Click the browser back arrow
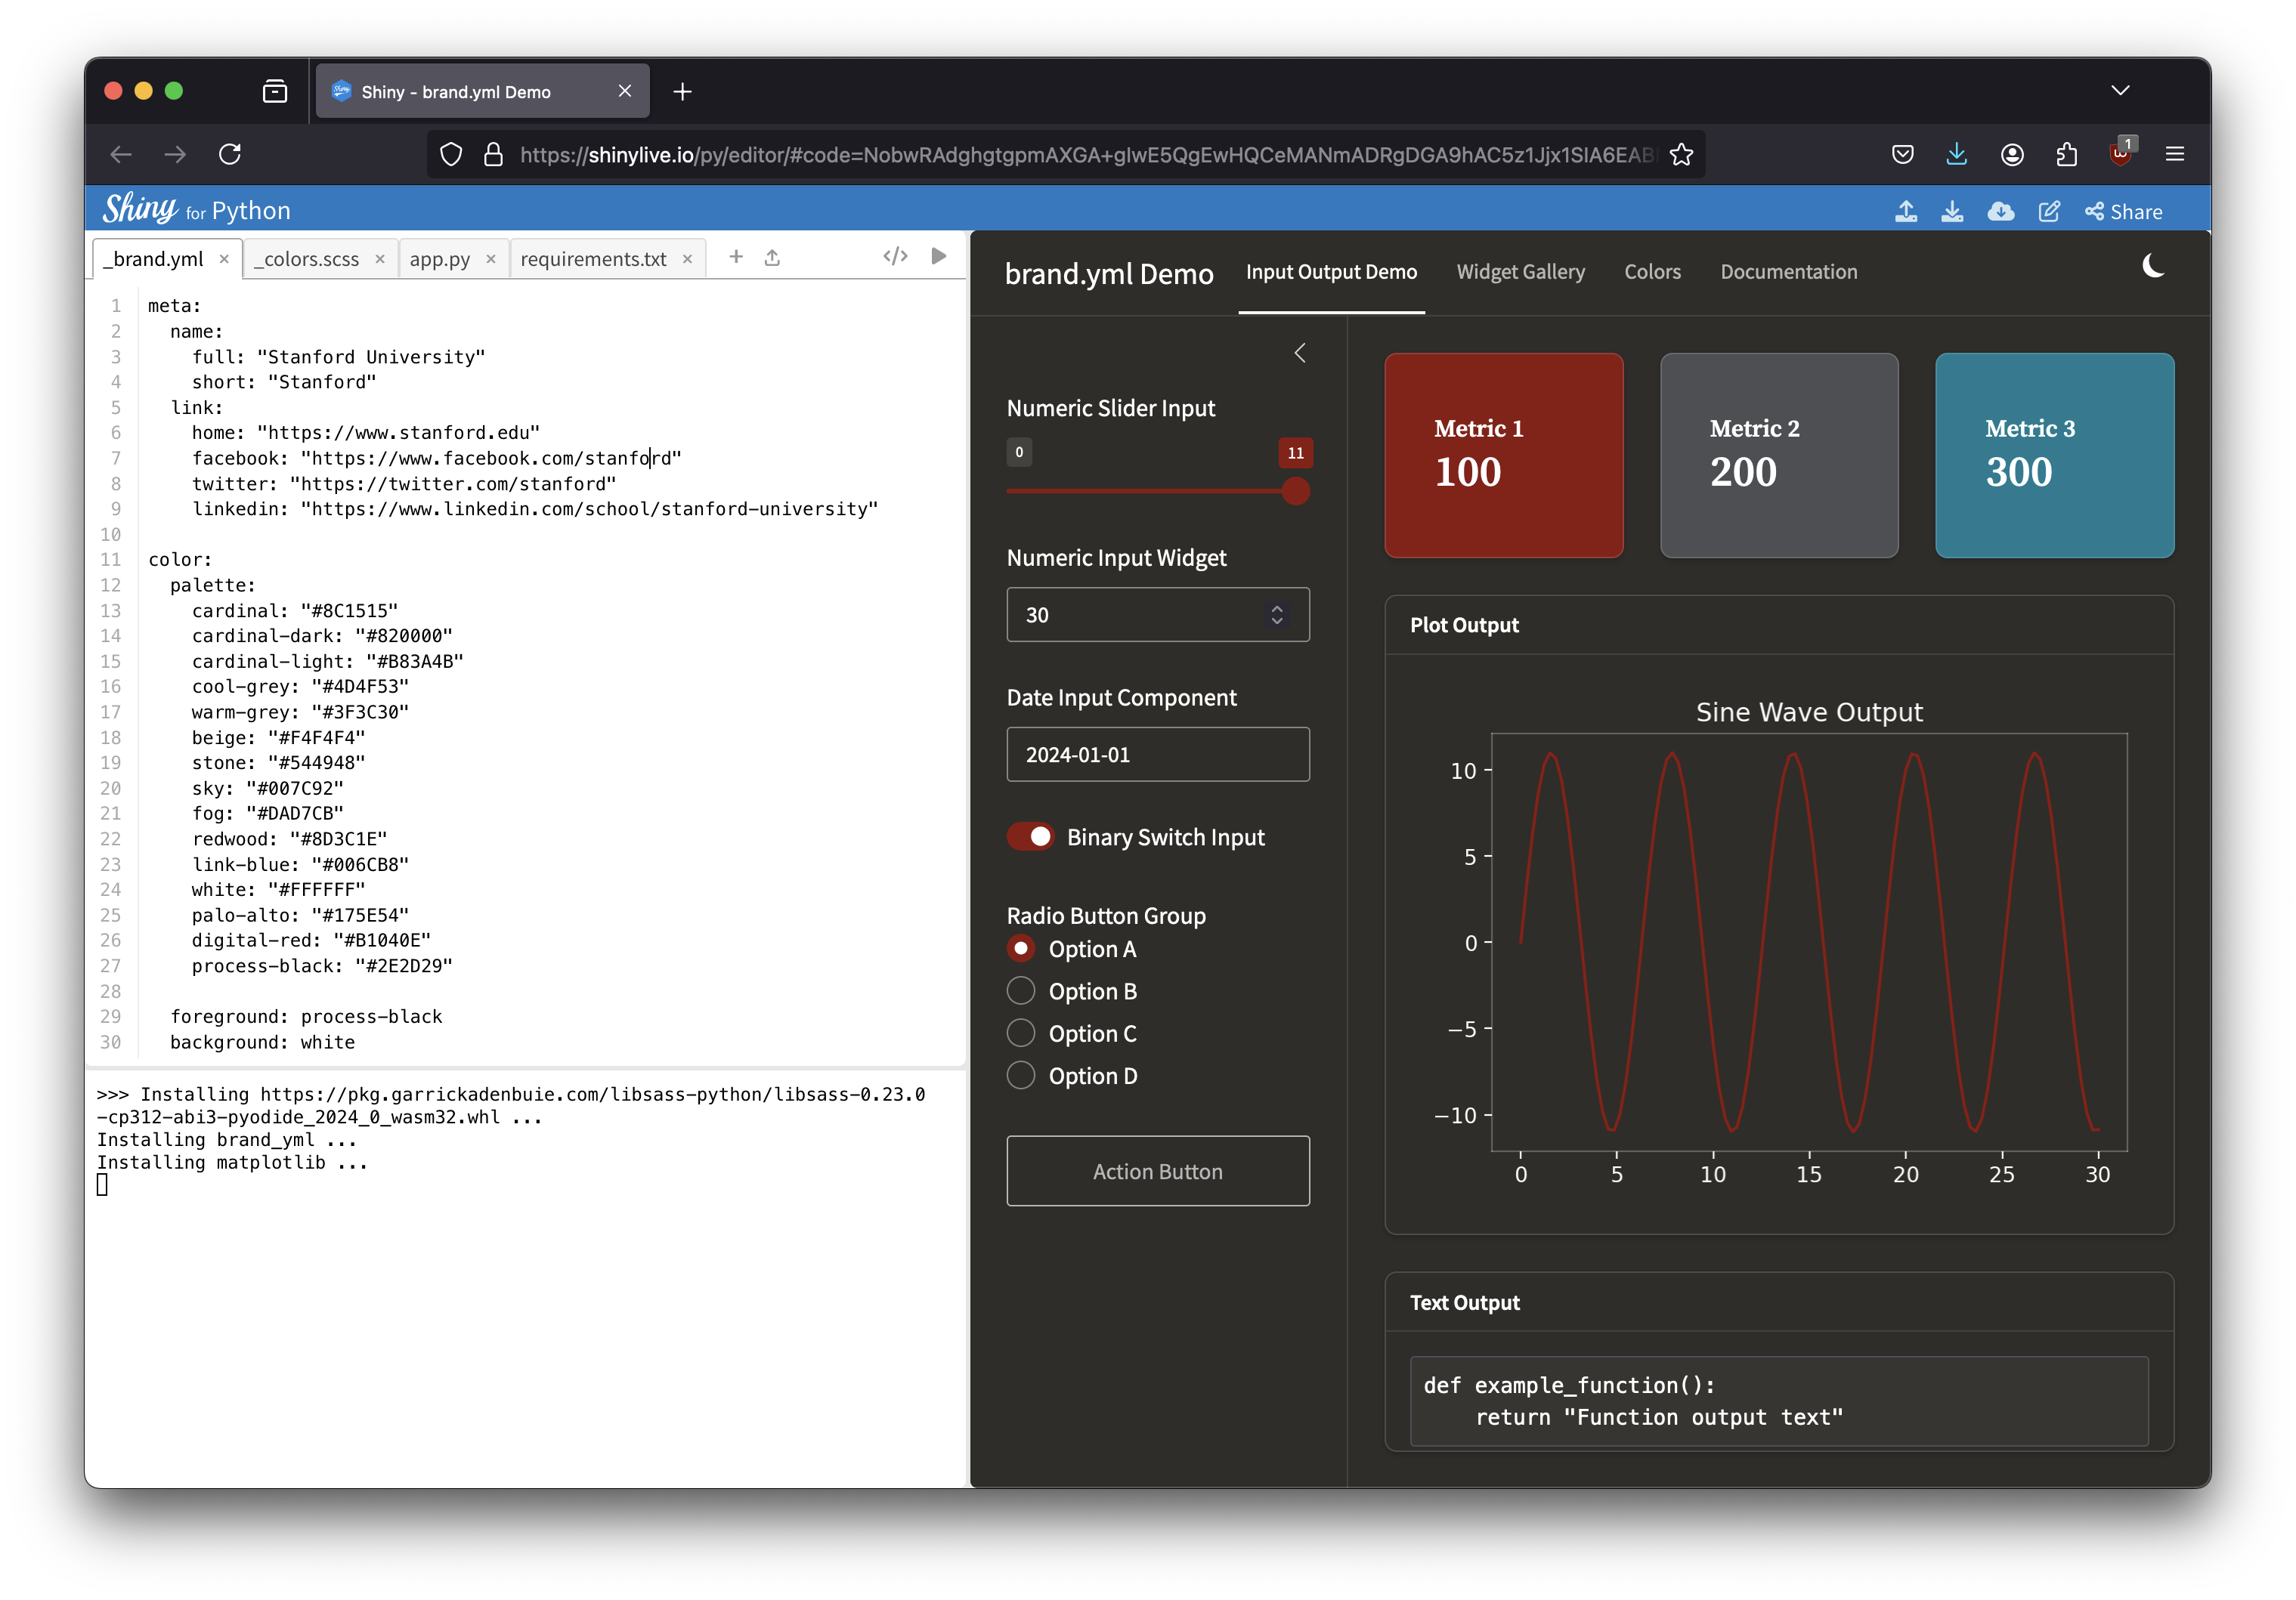 tap(121, 154)
